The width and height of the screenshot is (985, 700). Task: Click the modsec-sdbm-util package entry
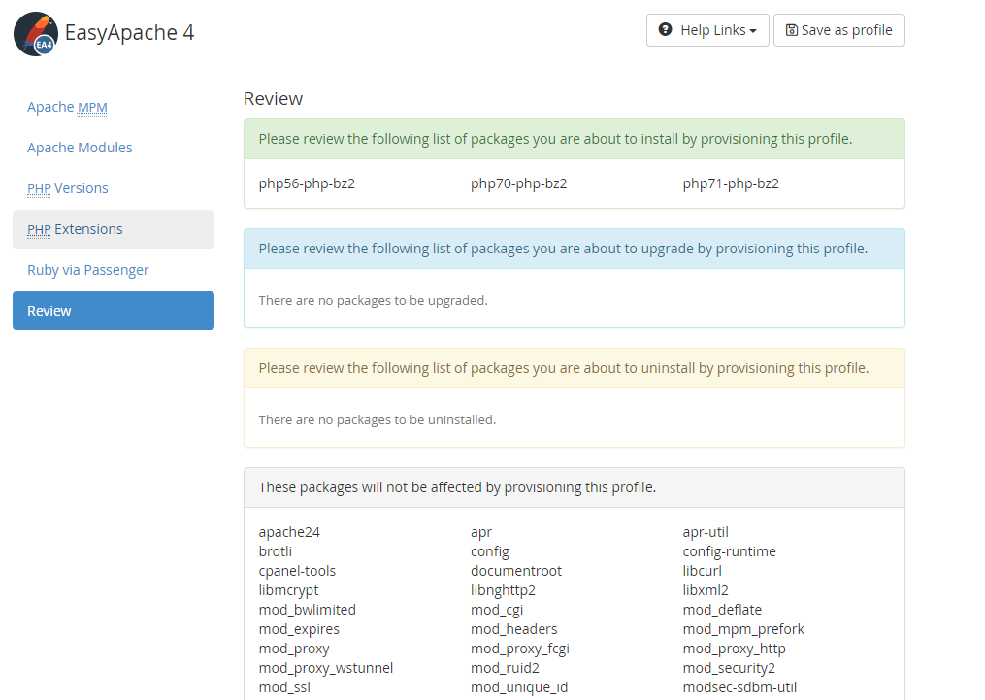[740, 688]
